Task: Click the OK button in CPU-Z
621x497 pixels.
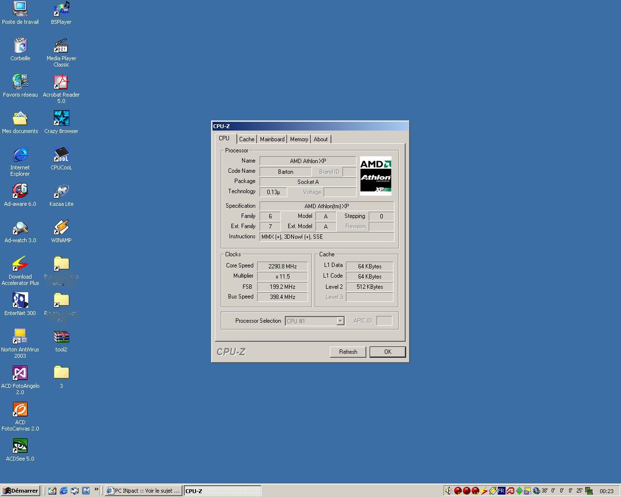Action: [388, 352]
